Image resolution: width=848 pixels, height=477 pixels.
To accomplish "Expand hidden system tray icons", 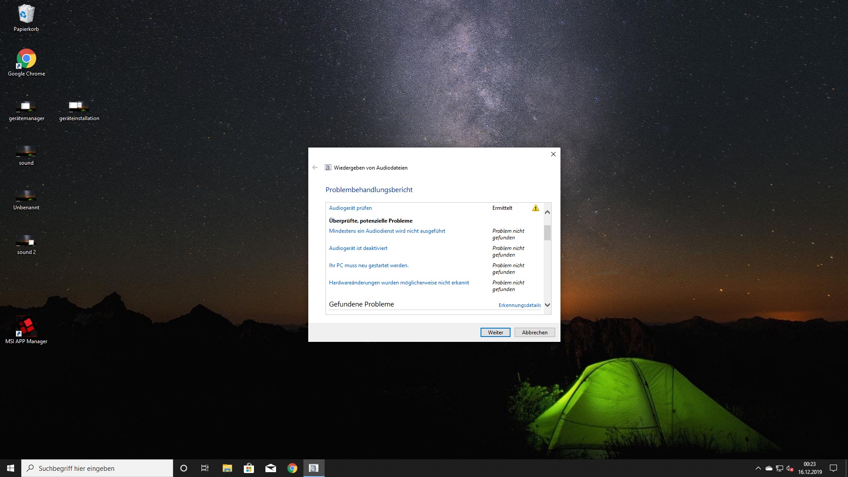I will tap(758, 468).
